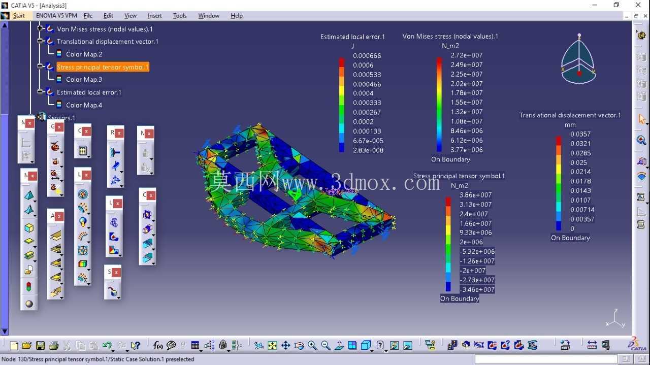
Task: Open a file using the Open folder icon
Action: pos(27,346)
